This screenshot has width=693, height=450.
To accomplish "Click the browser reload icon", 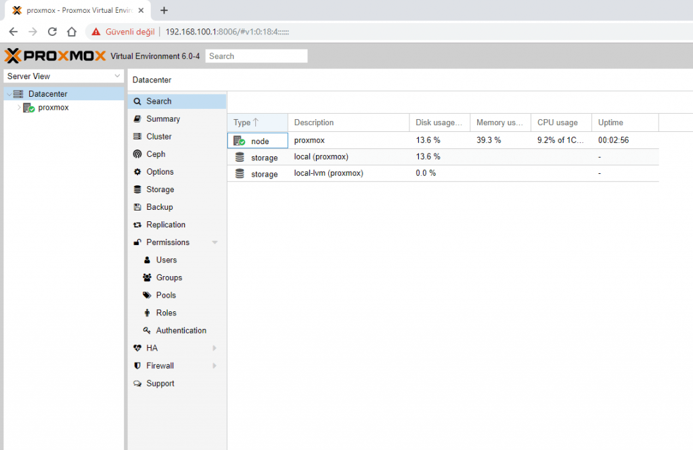I will 52,32.
